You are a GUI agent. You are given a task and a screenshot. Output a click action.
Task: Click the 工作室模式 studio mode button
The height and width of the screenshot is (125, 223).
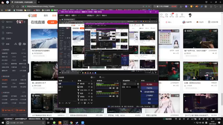149,95
